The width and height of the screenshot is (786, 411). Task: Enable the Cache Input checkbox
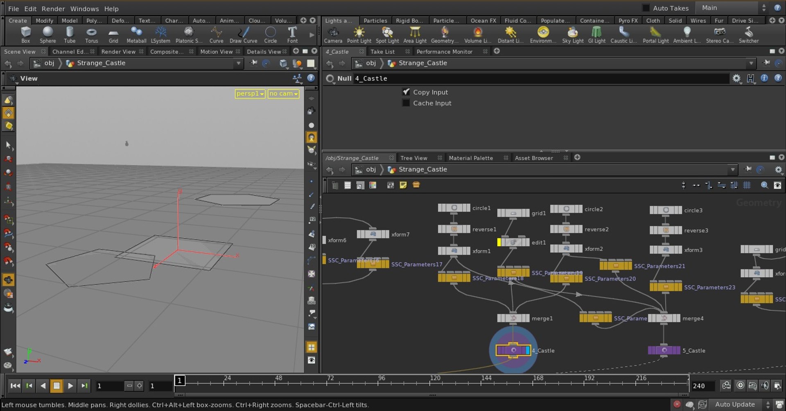click(x=406, y=103)
